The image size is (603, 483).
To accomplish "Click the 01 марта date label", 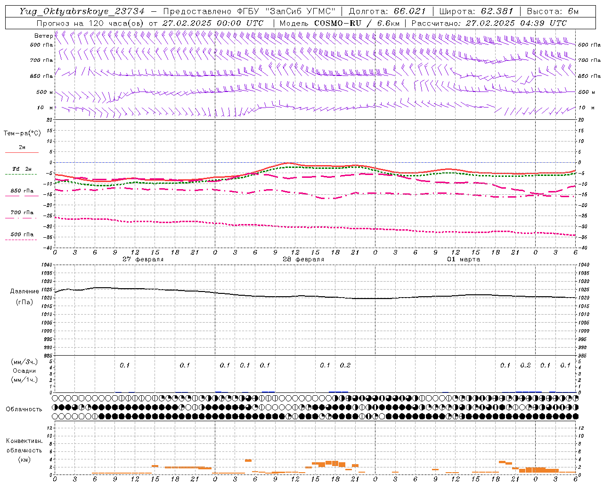I will [464, 259].
